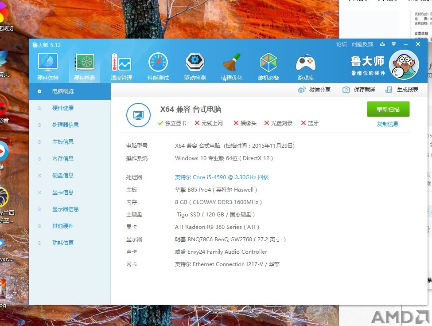The image size is (432, 326).
Task: Click the 独立显卡 checkmark indicator
Action: [x=172, y=123]
